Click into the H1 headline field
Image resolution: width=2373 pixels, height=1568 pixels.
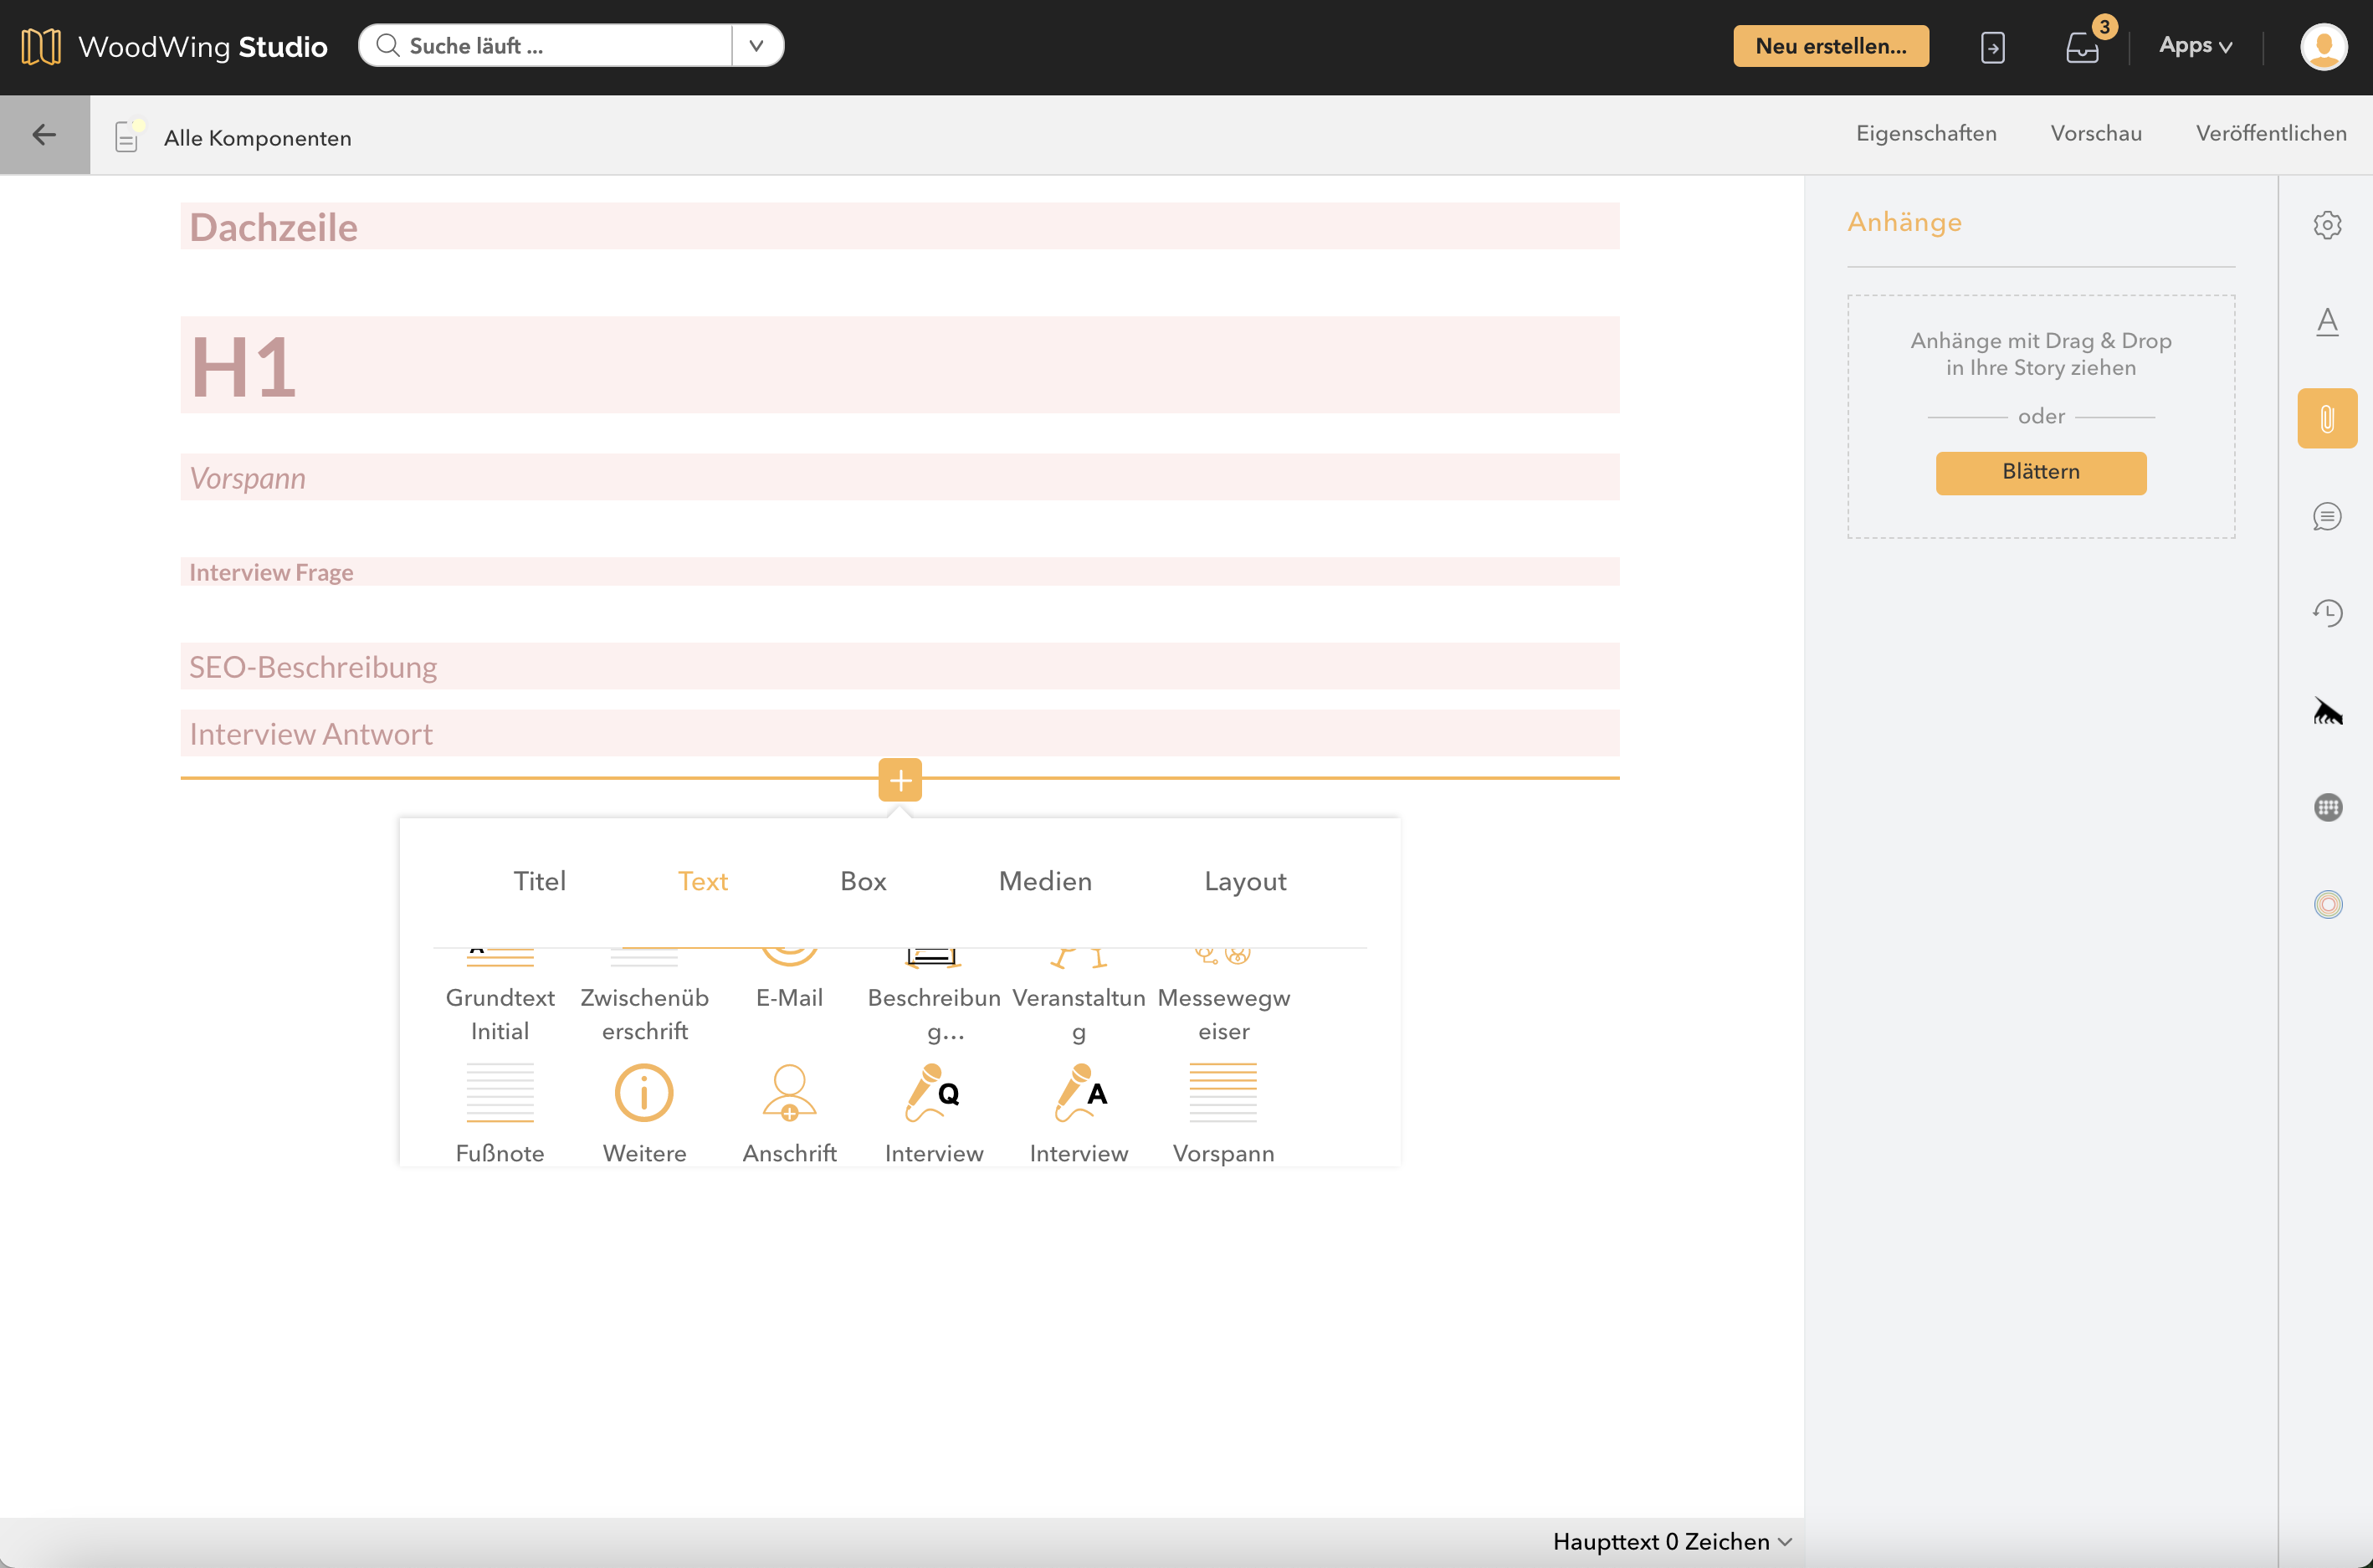(x=900, y=365)
